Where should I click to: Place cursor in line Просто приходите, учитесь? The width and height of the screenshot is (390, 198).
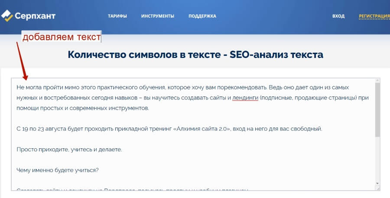click(69, 150)
